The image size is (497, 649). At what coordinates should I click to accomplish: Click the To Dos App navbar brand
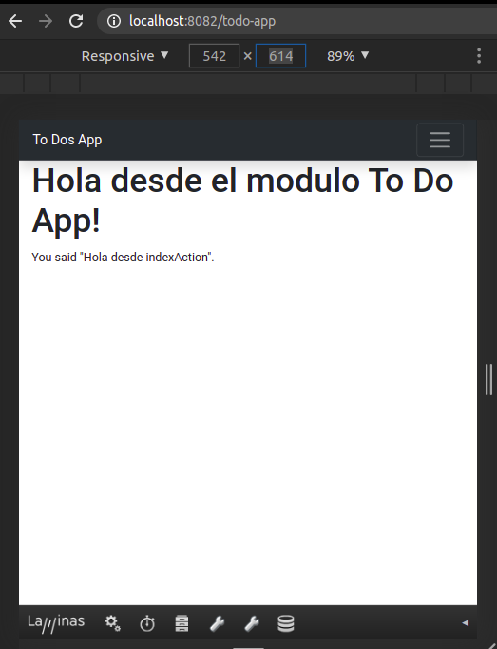pos(67,140)
